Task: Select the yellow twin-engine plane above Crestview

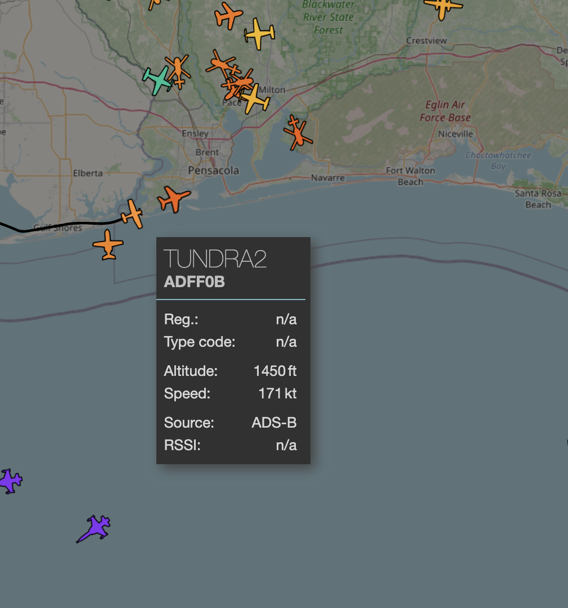Action: (443, 7)
